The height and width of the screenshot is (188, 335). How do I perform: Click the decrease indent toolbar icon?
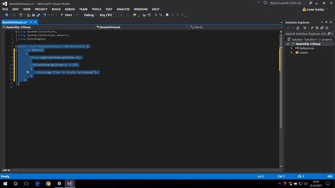[x=144, y=15]
